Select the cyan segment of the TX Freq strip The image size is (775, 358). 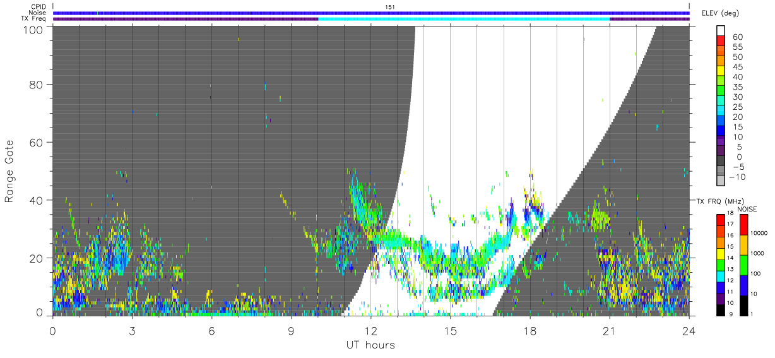[x=464, y=19]
